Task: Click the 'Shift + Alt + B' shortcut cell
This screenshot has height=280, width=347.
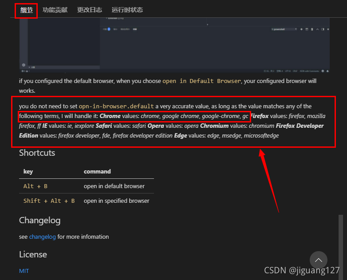Action: pos(49,201)
